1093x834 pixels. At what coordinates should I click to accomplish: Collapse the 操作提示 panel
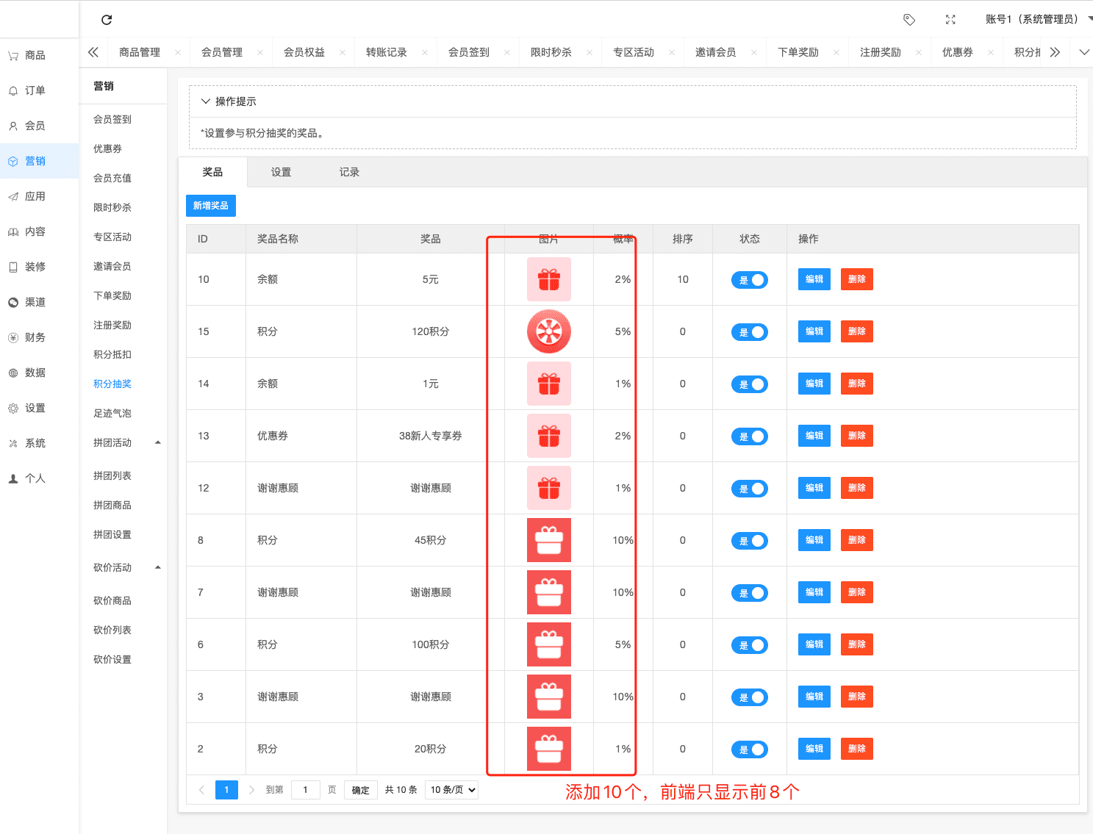point(206,101)
